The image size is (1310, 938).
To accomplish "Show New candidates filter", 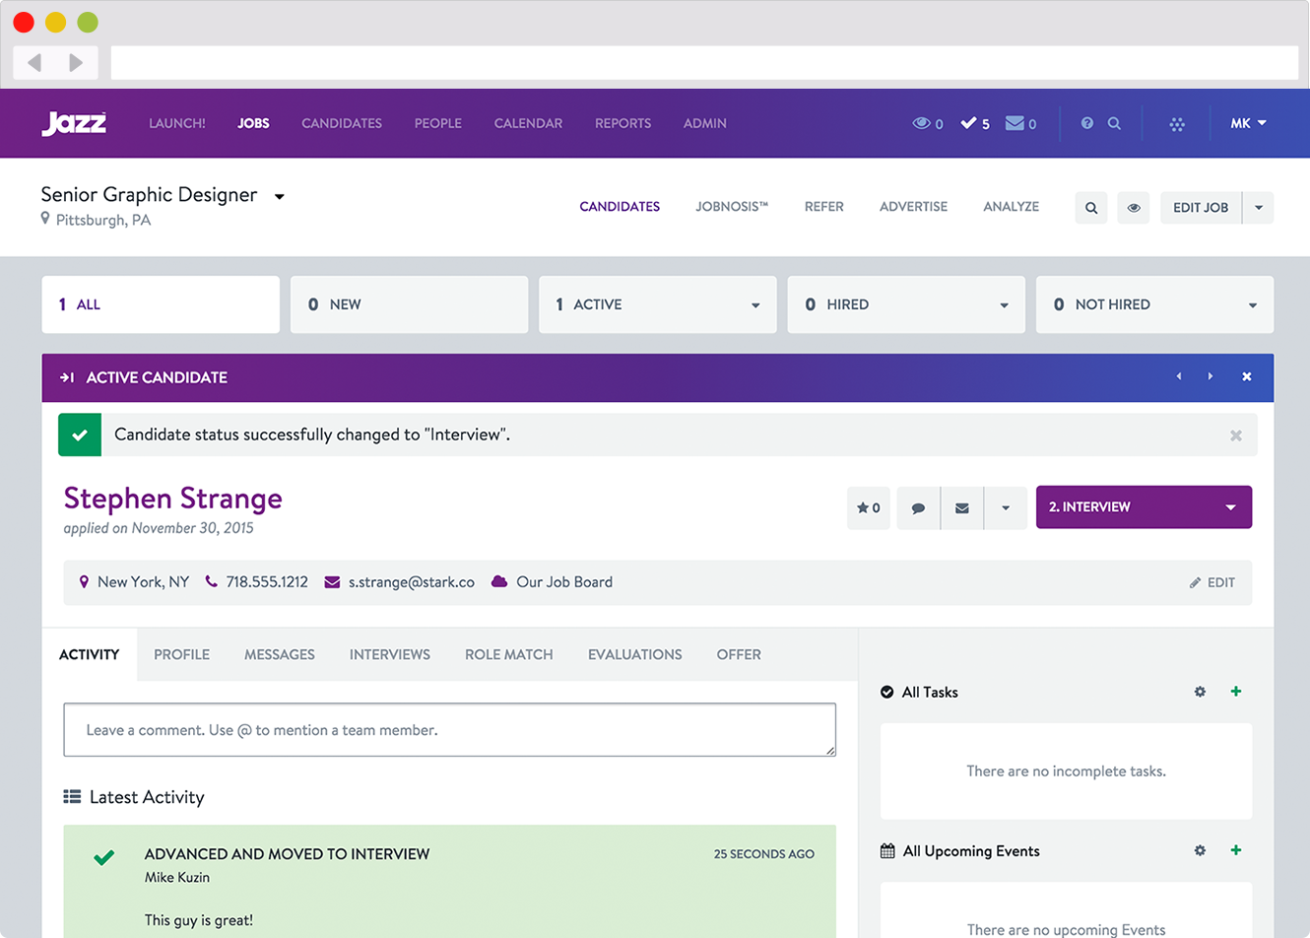I will pos(409,304).
